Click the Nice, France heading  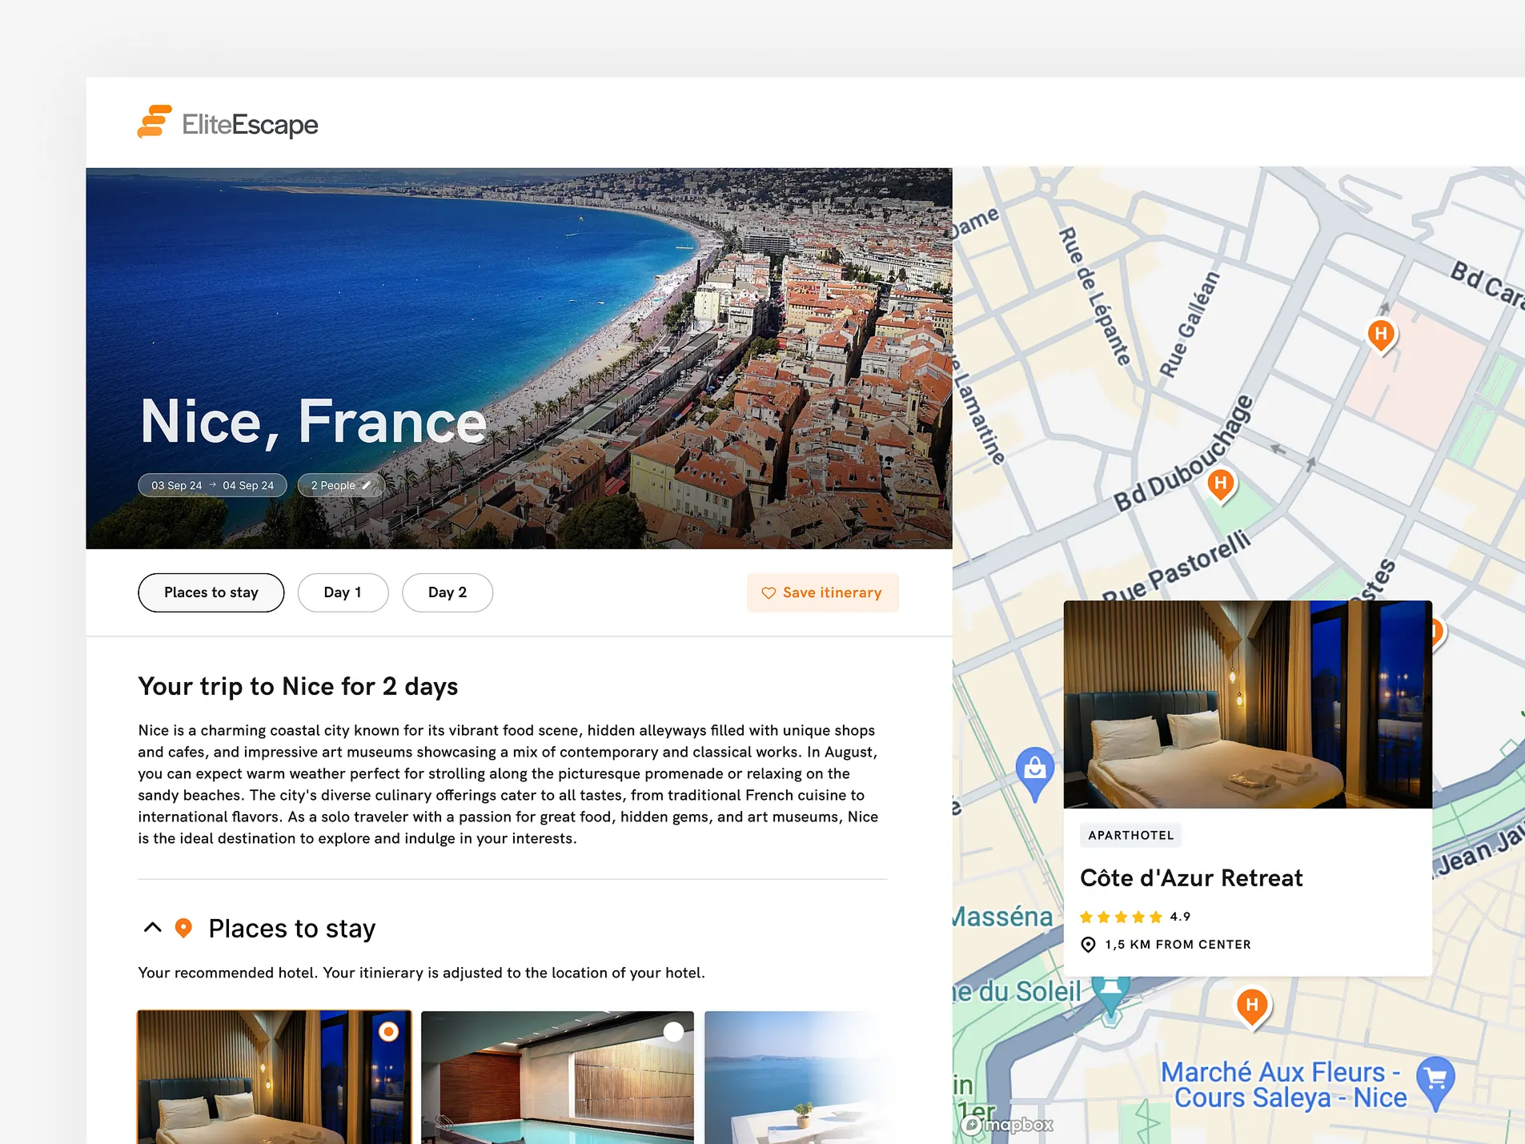[313, 422]
